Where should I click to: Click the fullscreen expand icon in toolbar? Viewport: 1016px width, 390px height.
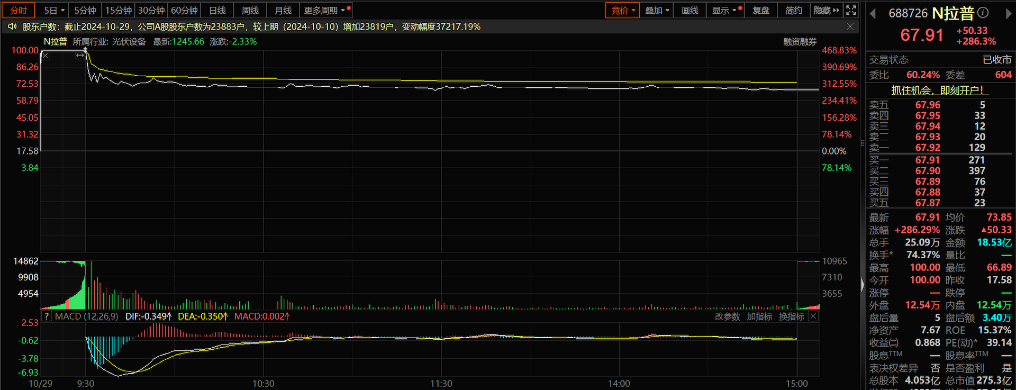851,10
